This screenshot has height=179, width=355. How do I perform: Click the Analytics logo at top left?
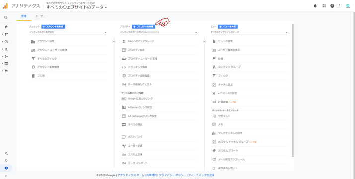pyautogui.click(x=5, y=6)
